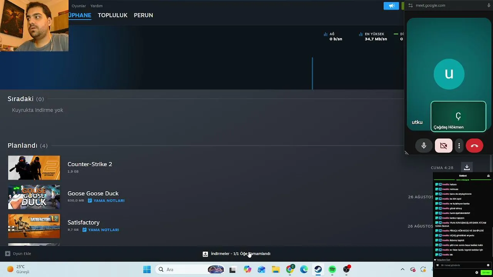Select the Goose Goose Duck title text
Viewport: 493px width, 277px height.
[x=93, y=193]
